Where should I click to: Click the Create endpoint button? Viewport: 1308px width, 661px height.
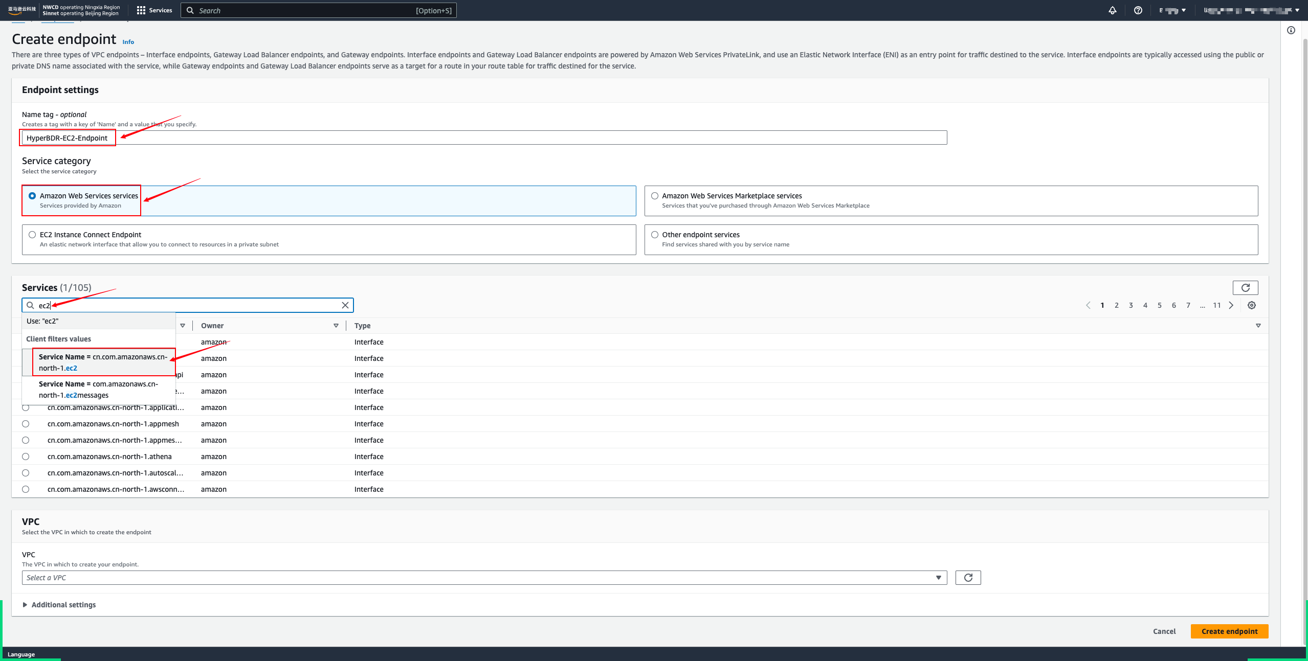1229,631
